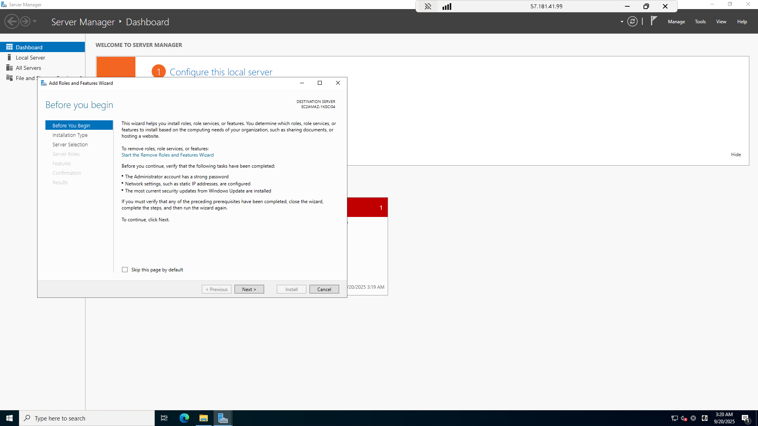Cancel the Add Roles wizard
This screenshot has width=758, height=426.
pyautogui.click(x=324, y=289)
